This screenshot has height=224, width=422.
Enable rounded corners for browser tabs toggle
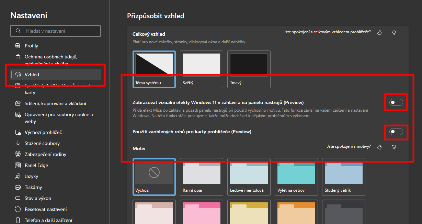click(396, 132)
